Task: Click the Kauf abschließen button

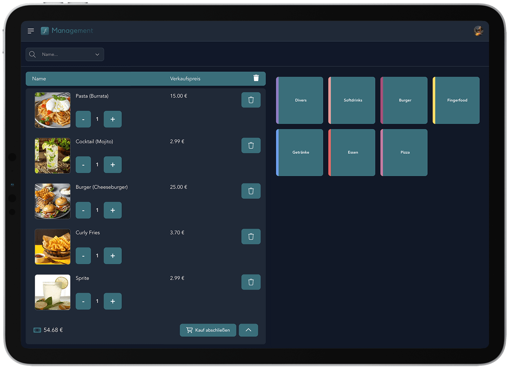Action: [x=208, y=330]
